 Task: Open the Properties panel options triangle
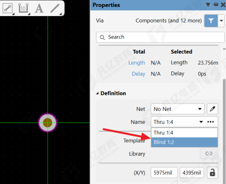point(208,5)
